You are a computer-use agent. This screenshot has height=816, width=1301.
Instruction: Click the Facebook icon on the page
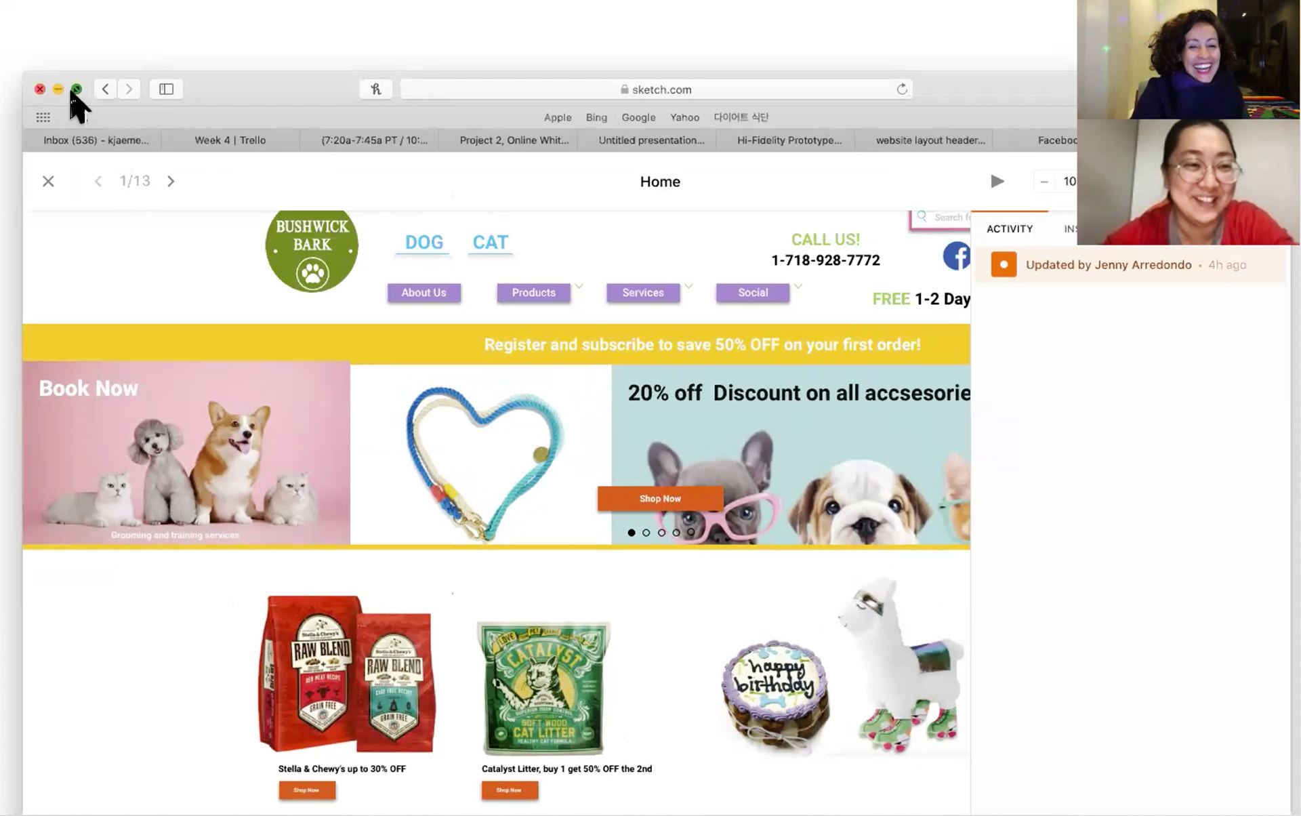[957, 256]
